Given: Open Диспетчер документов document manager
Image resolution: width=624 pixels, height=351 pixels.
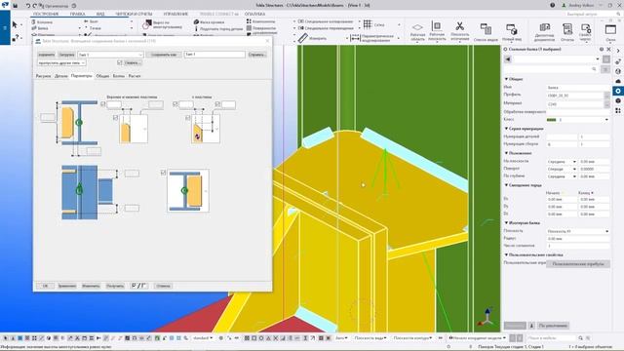Looking at the screenshot, I should click(544, 32).
